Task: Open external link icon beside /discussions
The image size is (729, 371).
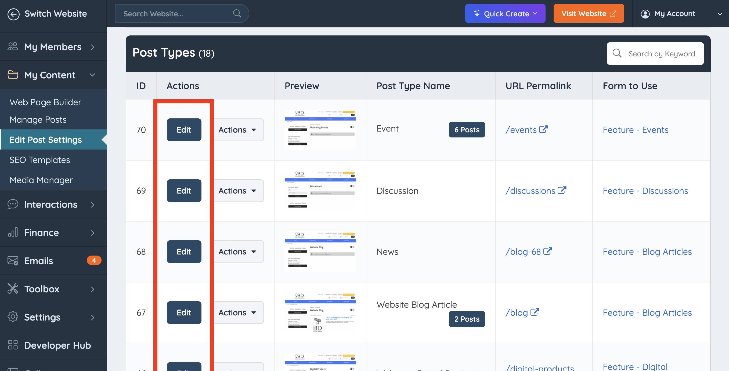Action: (x=562, y=190)
